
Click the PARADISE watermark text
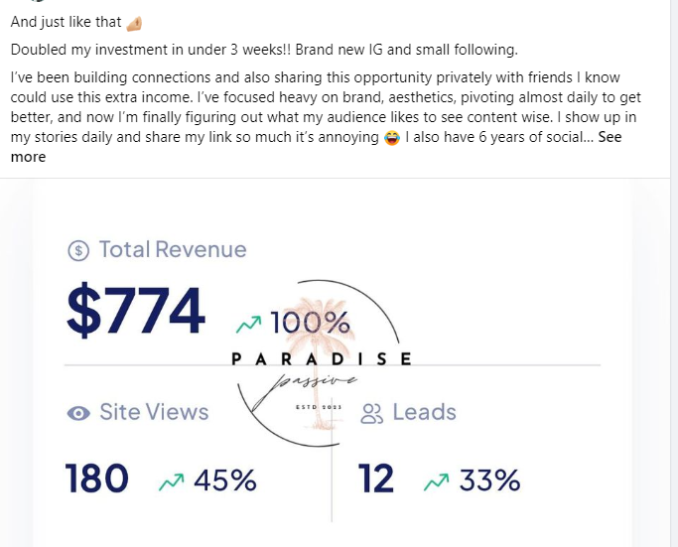click(321, 358)
